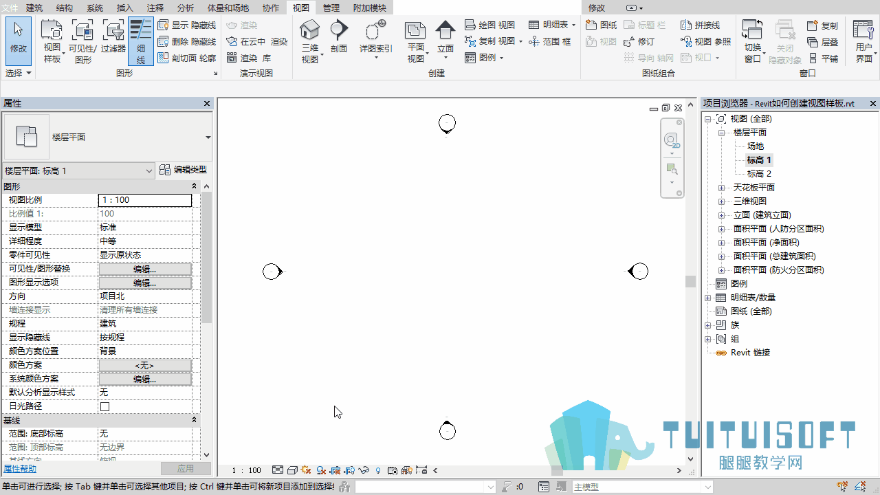Viewport: 880px width, 495px height.
Task: Click 剖切面轮廓 cut profile tool
Action: point(186,58)
